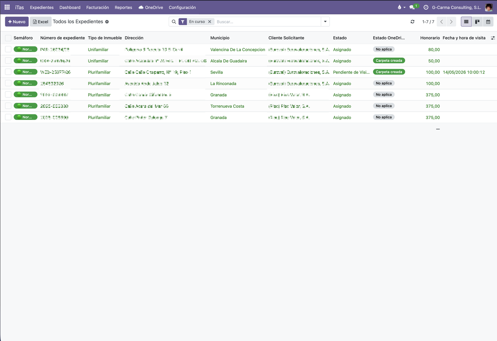Click the Sevilla municipality cell

click(x=217, y=72)
